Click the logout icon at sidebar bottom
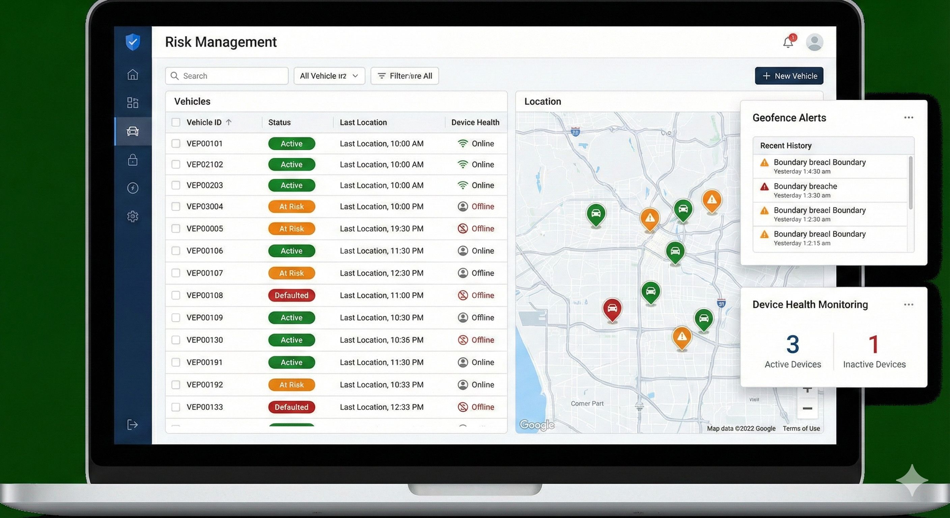950x518 pixels. click(133, 425)
